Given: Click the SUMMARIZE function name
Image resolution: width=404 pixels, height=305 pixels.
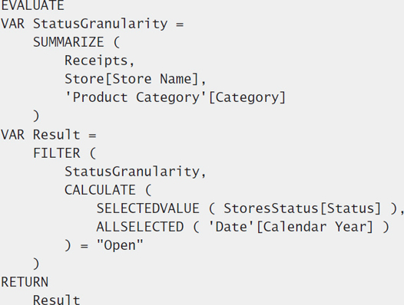Looking at the screenshot, I should tap(68, 42).
